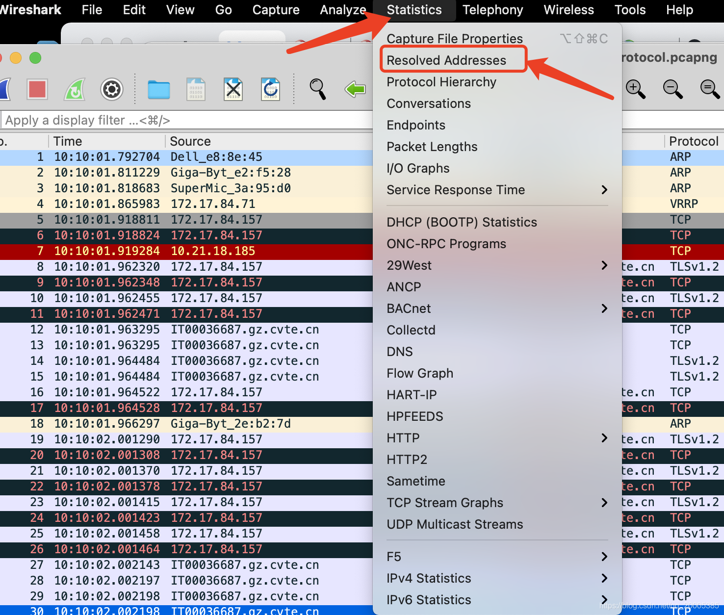
Task: Click the green restart capture fin icon
Action: click(75, 89)
